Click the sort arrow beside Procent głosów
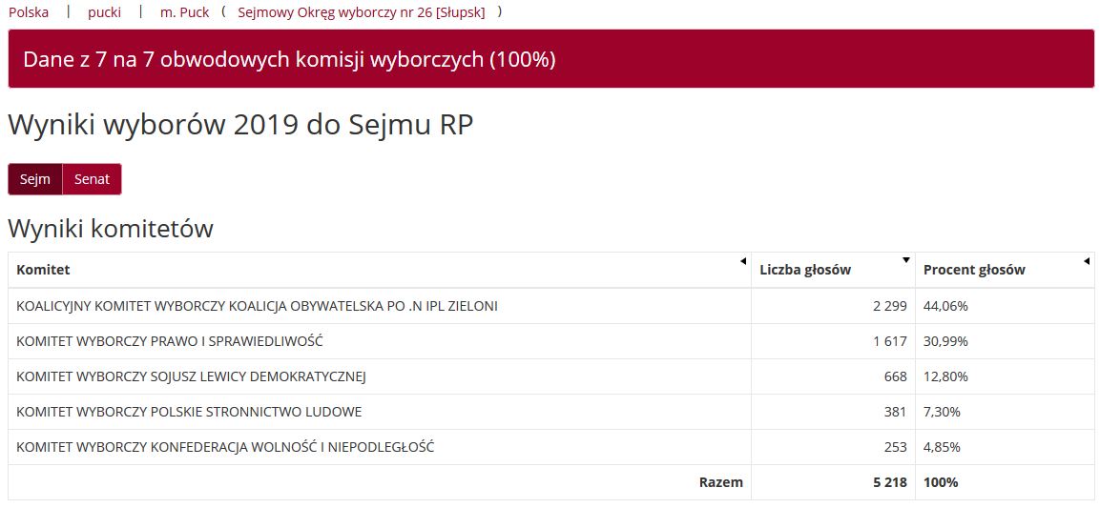Viewport: 1100px width, 508px height. click(x=1087, y=261)
